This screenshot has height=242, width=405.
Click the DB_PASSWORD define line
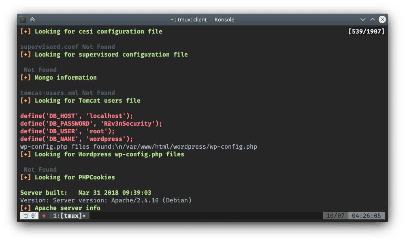[x=91, y=124]
